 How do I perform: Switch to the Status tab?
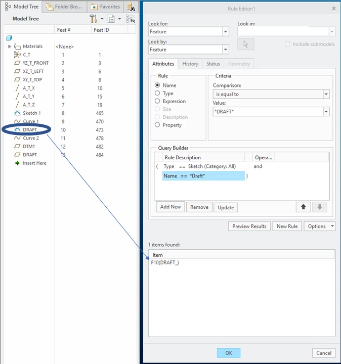pyautogui.click(x=213, y=64)
